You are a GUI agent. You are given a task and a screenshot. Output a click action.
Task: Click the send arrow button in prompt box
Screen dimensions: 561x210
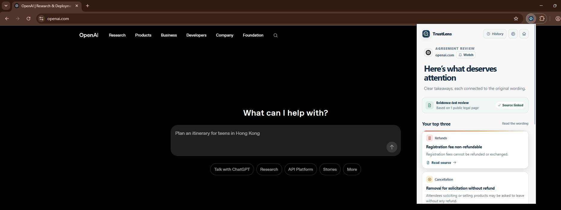(x=392, y=147)
